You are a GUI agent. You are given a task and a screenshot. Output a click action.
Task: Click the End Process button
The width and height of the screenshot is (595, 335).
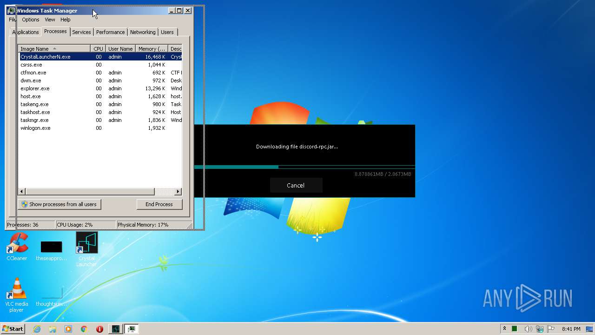[159, 204]
